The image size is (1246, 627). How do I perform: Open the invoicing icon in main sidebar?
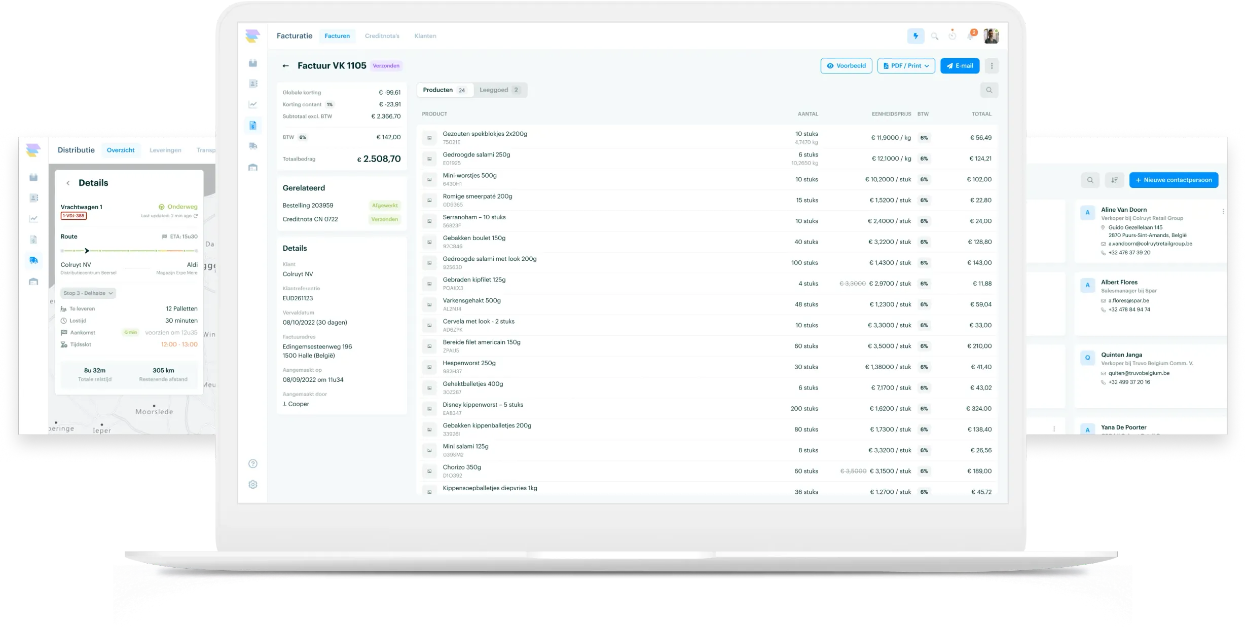[x=253, y=125]
